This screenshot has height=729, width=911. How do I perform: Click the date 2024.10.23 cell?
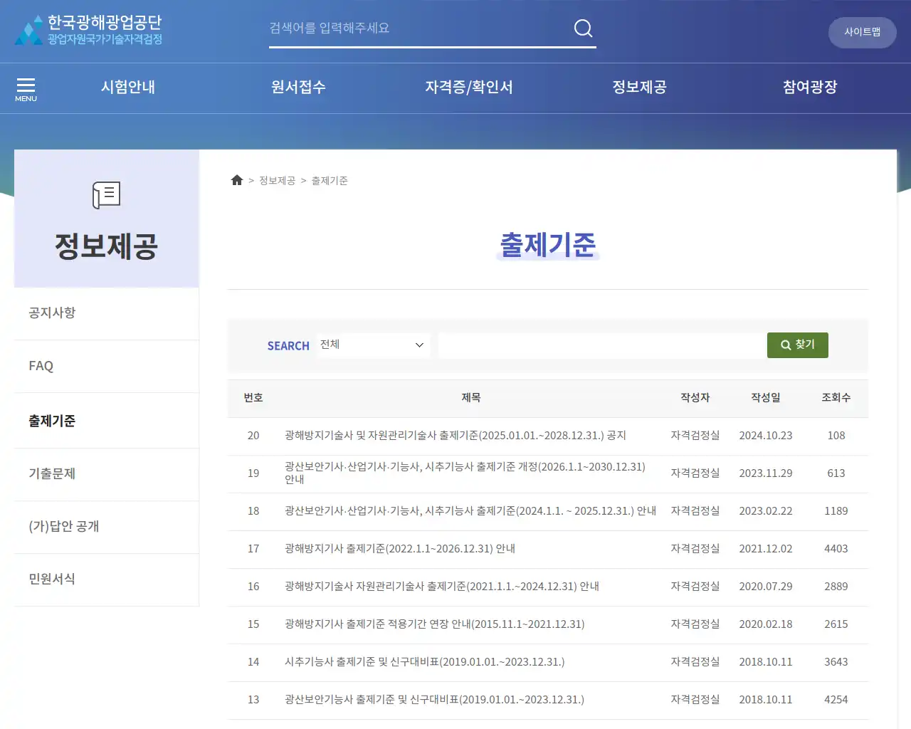tap(766, 436)
